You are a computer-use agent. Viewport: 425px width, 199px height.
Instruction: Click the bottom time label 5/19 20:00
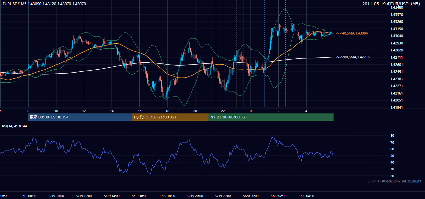pyautogui.click(x=195, y=196)
